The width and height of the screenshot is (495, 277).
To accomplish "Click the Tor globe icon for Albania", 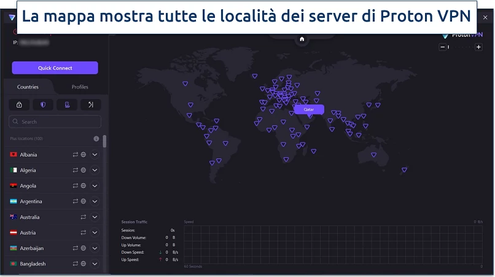I will 84,155.
